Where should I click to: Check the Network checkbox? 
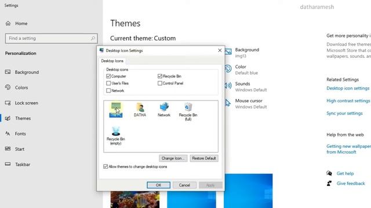click(x=108, y=91)
